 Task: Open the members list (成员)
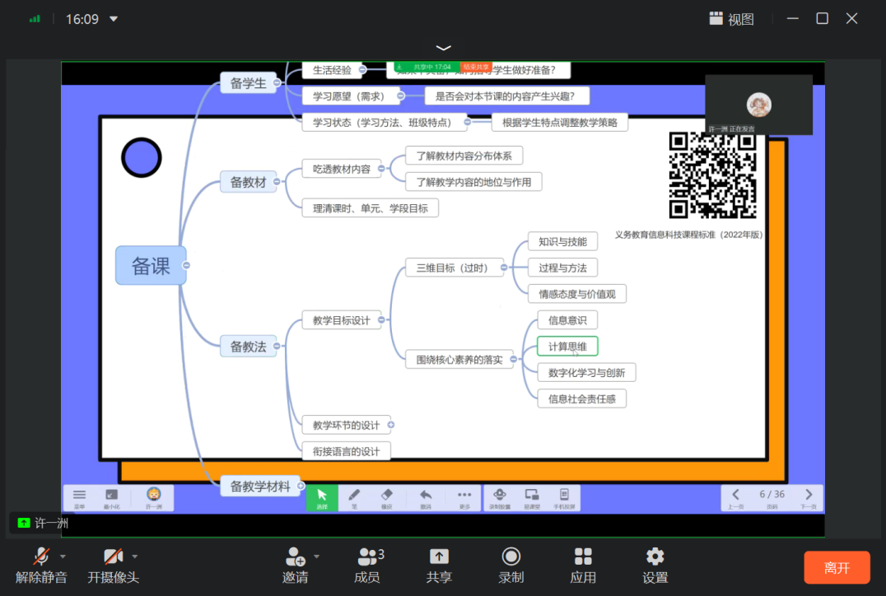pyautogui.click(x=367, y=565)
